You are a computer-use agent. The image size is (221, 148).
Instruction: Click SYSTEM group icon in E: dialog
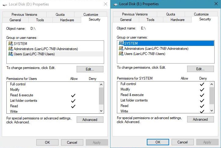(x=121, y=43)
